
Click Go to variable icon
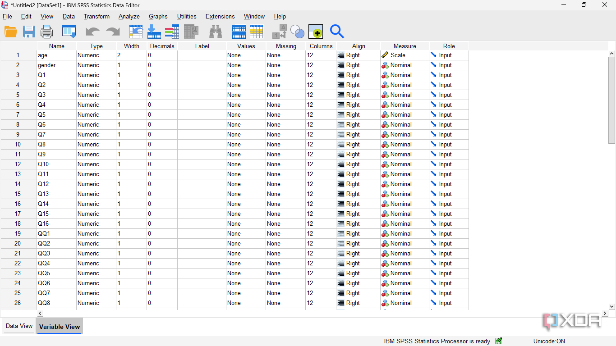[154, 32]
